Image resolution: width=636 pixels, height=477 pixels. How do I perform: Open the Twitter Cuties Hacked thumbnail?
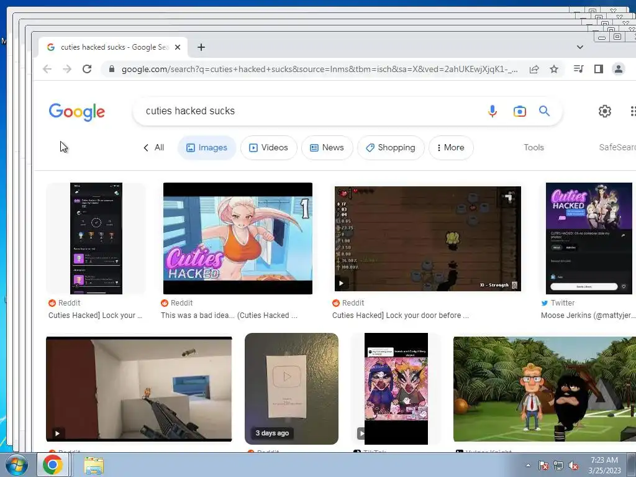[x=589, y=238]
